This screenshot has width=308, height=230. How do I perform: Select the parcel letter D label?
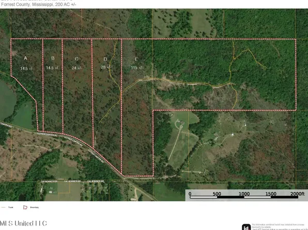[105, 59]
